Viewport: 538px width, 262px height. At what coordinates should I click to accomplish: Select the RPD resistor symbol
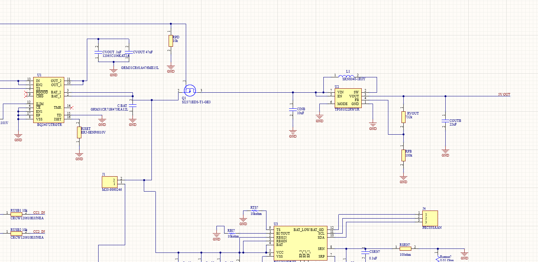point(170,41)
